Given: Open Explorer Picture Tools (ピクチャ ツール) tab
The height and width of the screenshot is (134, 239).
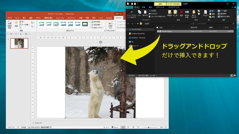Looking at the screenshot, I should coord(160,7).
